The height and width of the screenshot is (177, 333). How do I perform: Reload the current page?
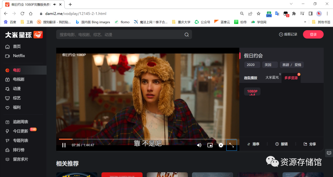(22, 14)
